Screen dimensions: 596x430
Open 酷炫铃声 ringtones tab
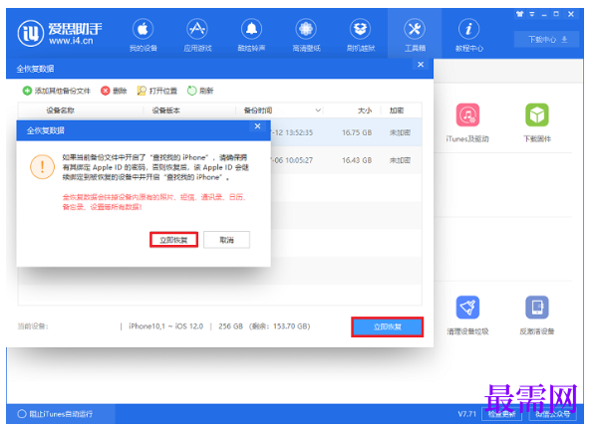tap(251, 35)
